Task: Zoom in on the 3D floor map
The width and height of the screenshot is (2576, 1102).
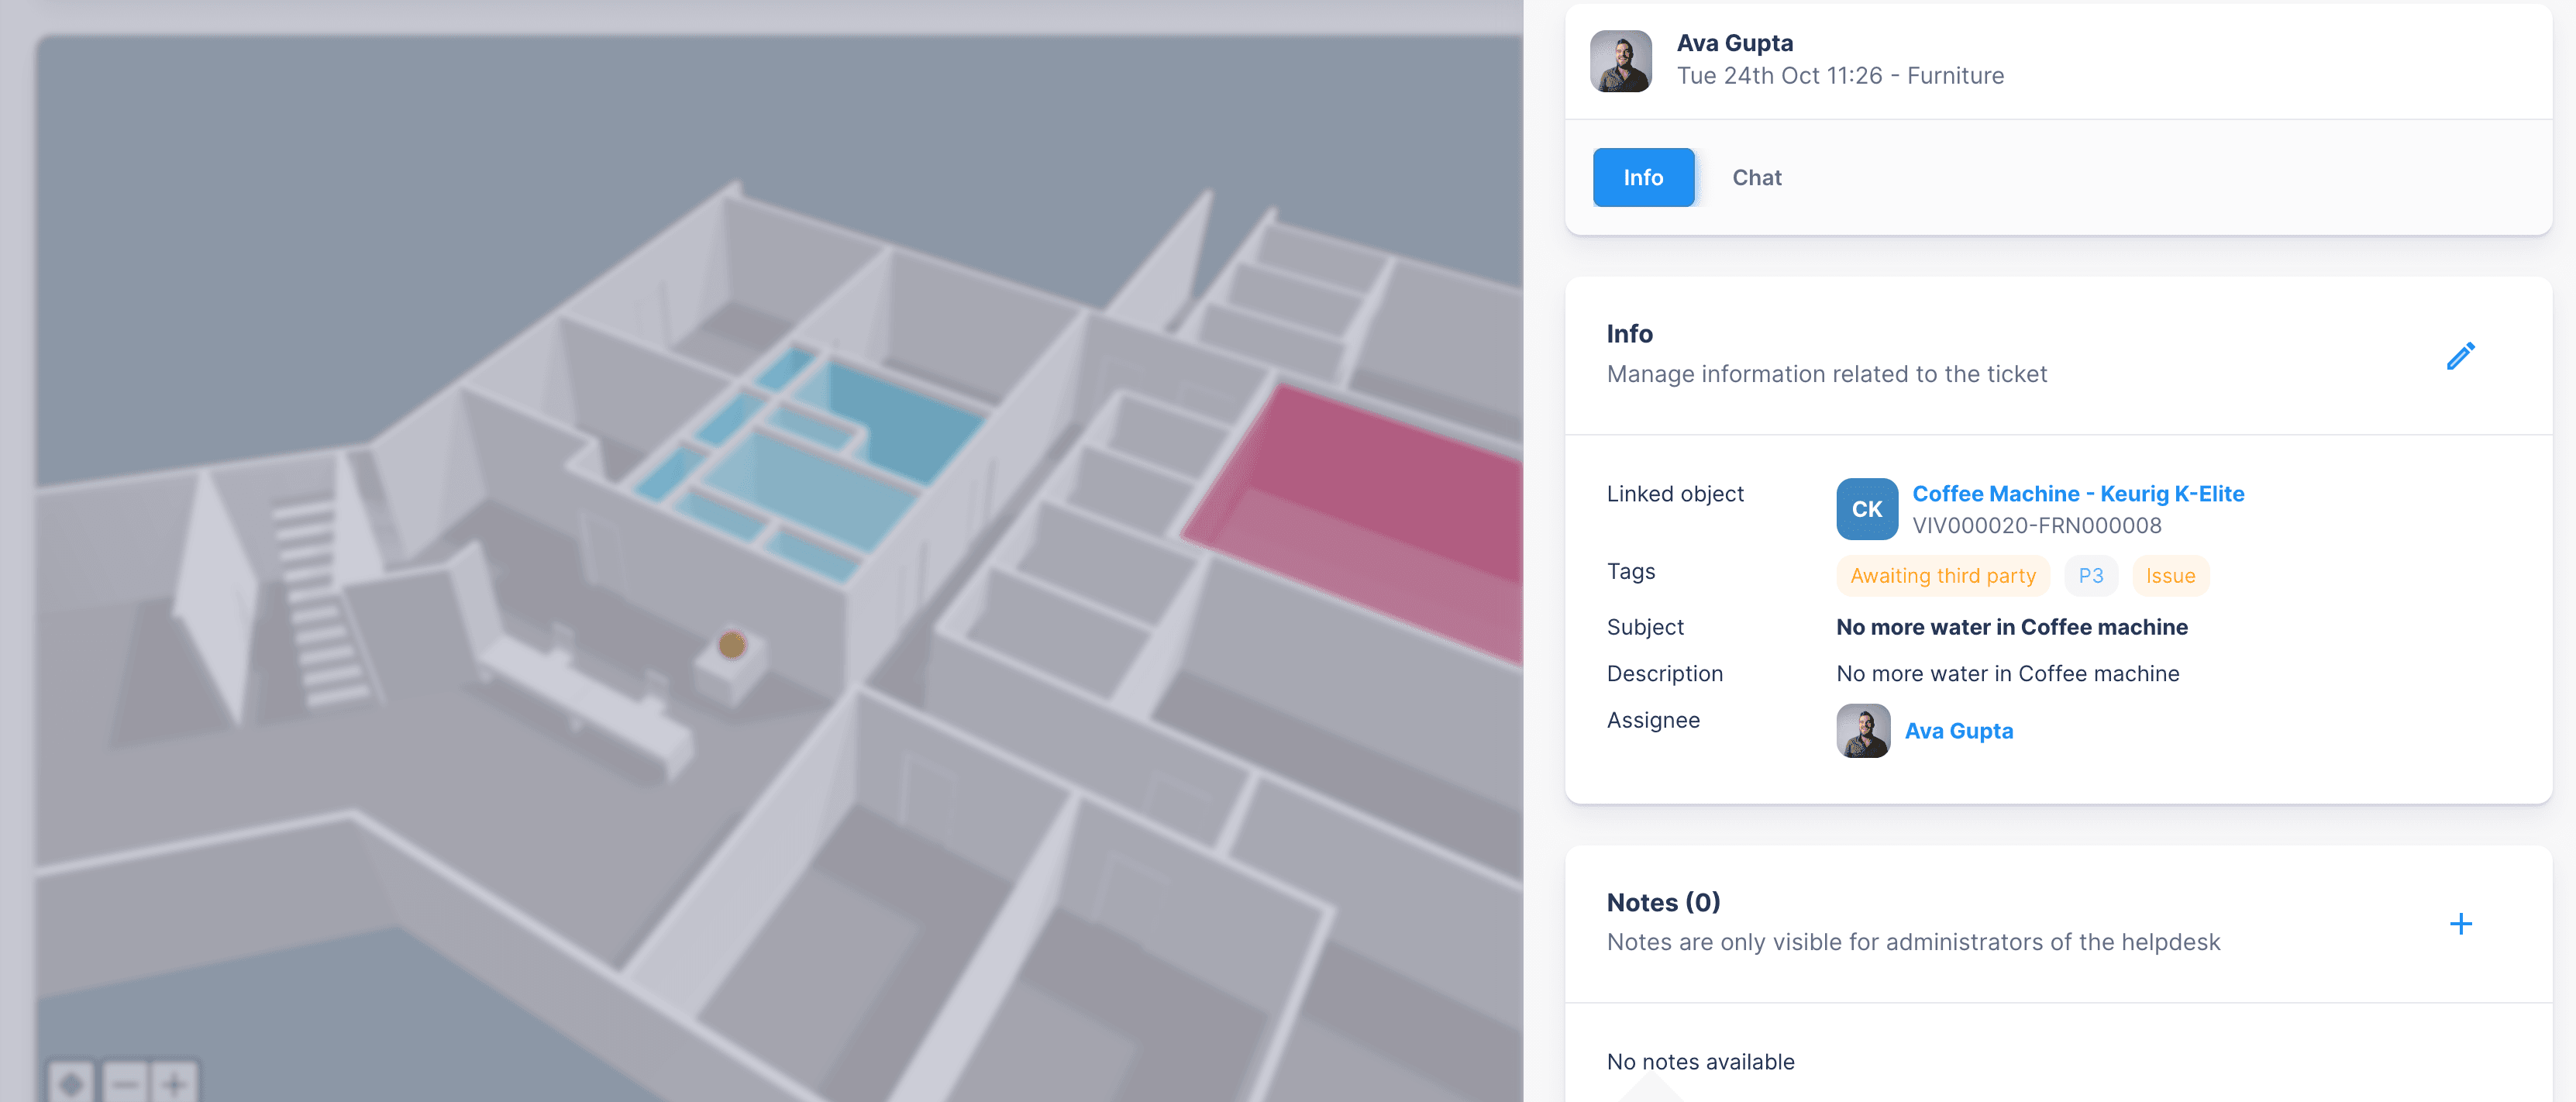Action: pyautogui.click(x=175, y=1083)
